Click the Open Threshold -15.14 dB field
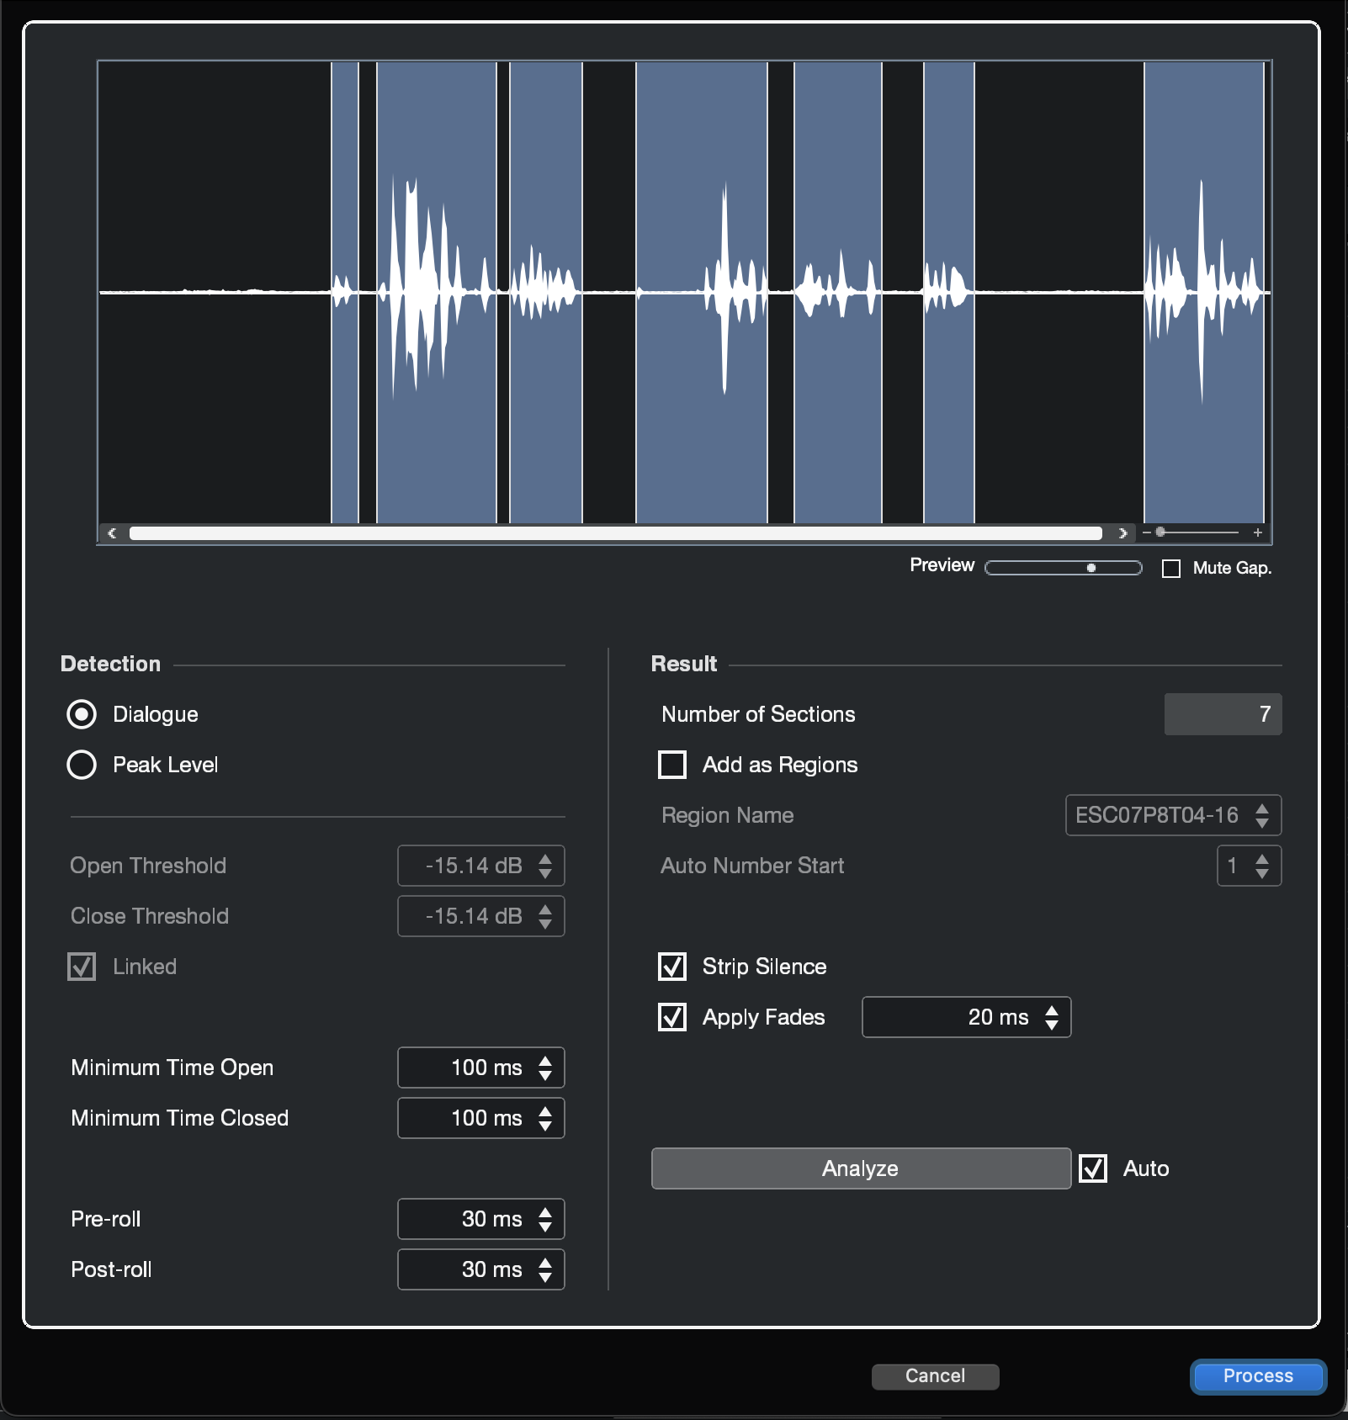Image resolution: width=1348 pixels, height=1420 pixels. (481, 866)
